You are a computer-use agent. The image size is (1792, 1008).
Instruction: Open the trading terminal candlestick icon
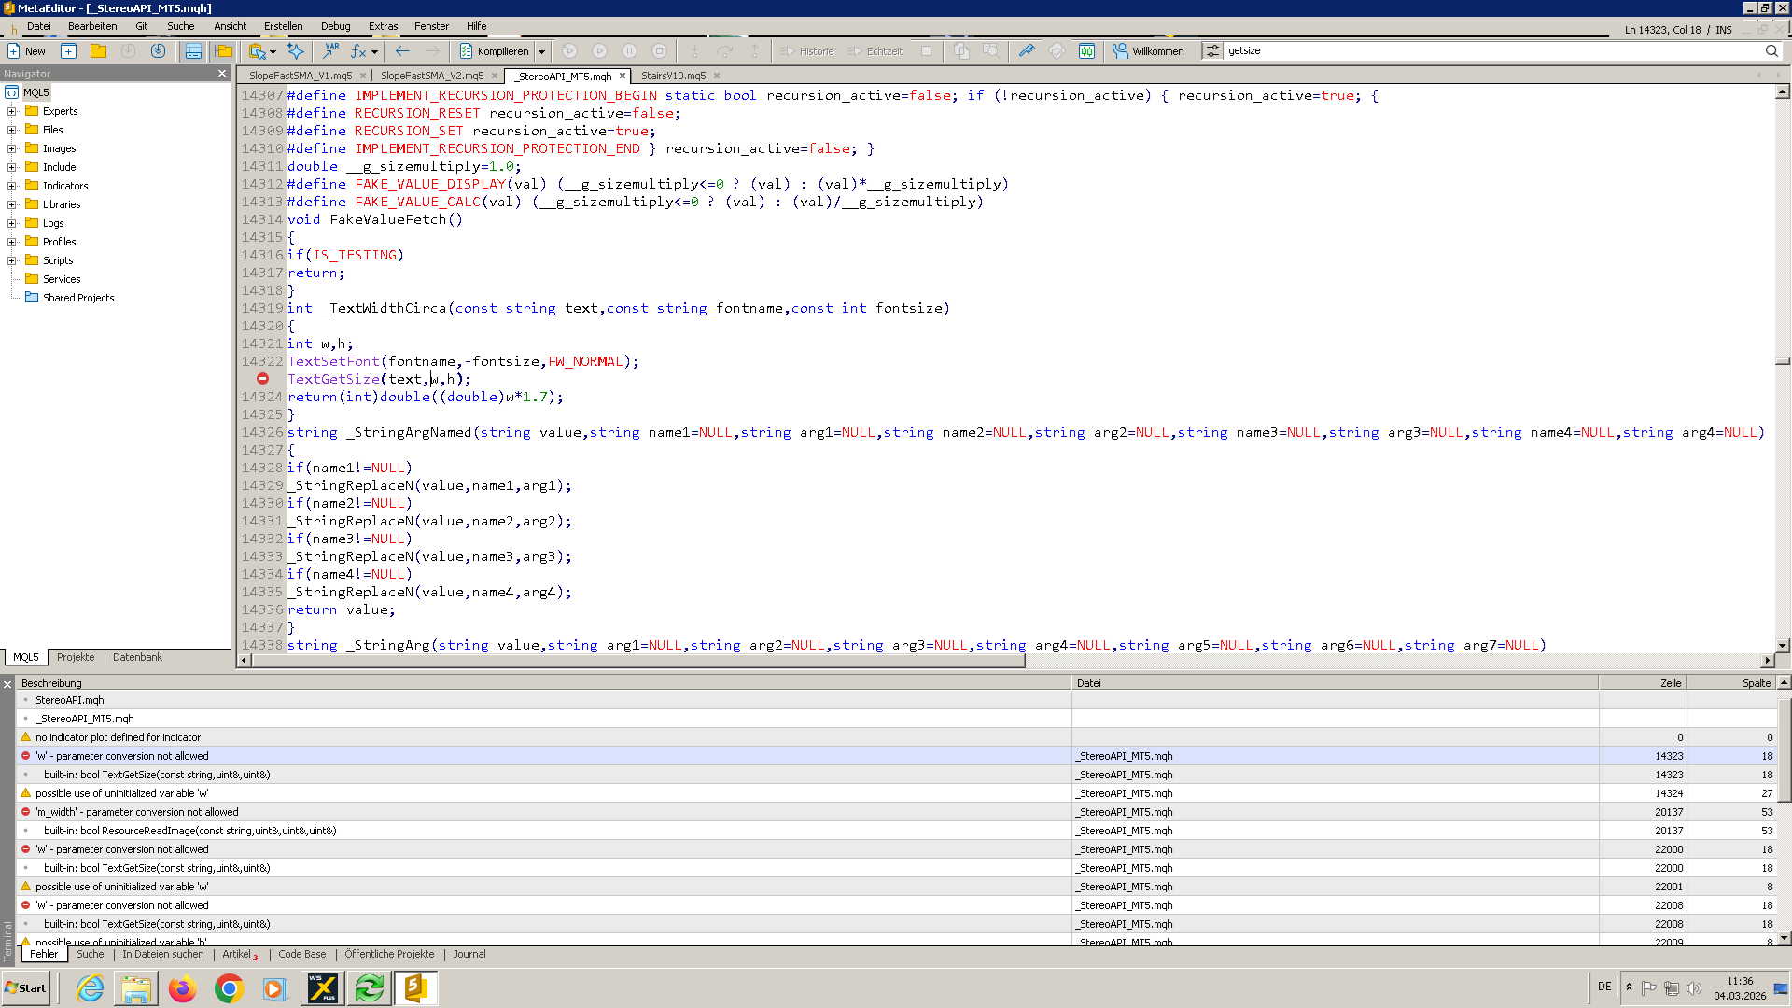pyautogui.click(x=1087, y=51)
